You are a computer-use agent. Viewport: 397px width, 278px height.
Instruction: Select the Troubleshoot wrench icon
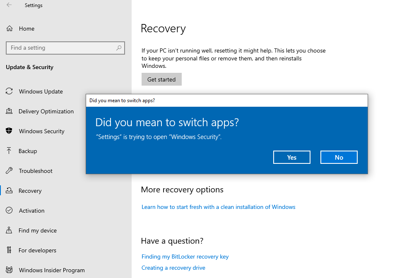(9, 171)
